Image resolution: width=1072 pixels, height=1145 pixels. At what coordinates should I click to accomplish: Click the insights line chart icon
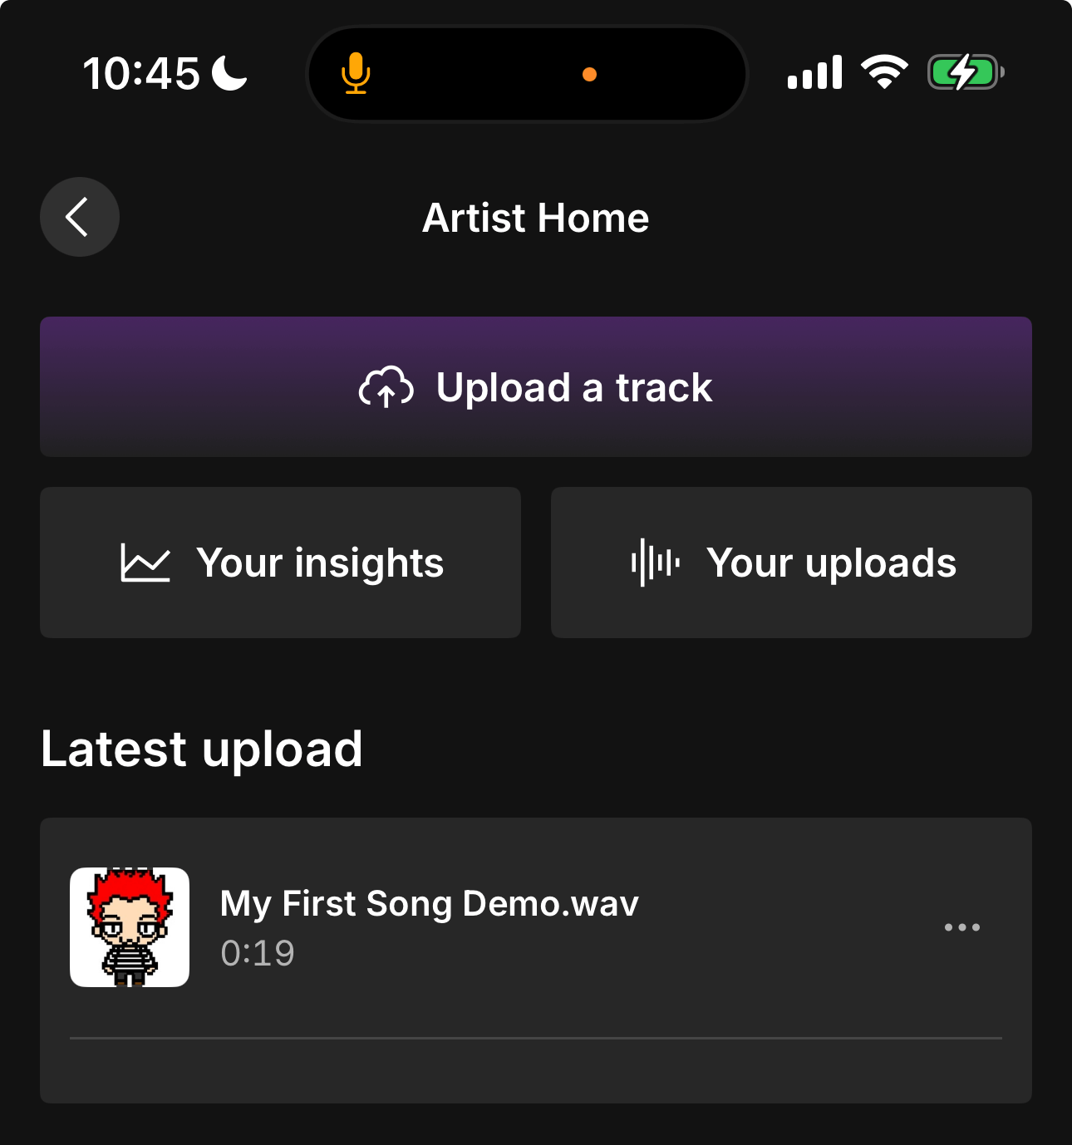[145, 563]
